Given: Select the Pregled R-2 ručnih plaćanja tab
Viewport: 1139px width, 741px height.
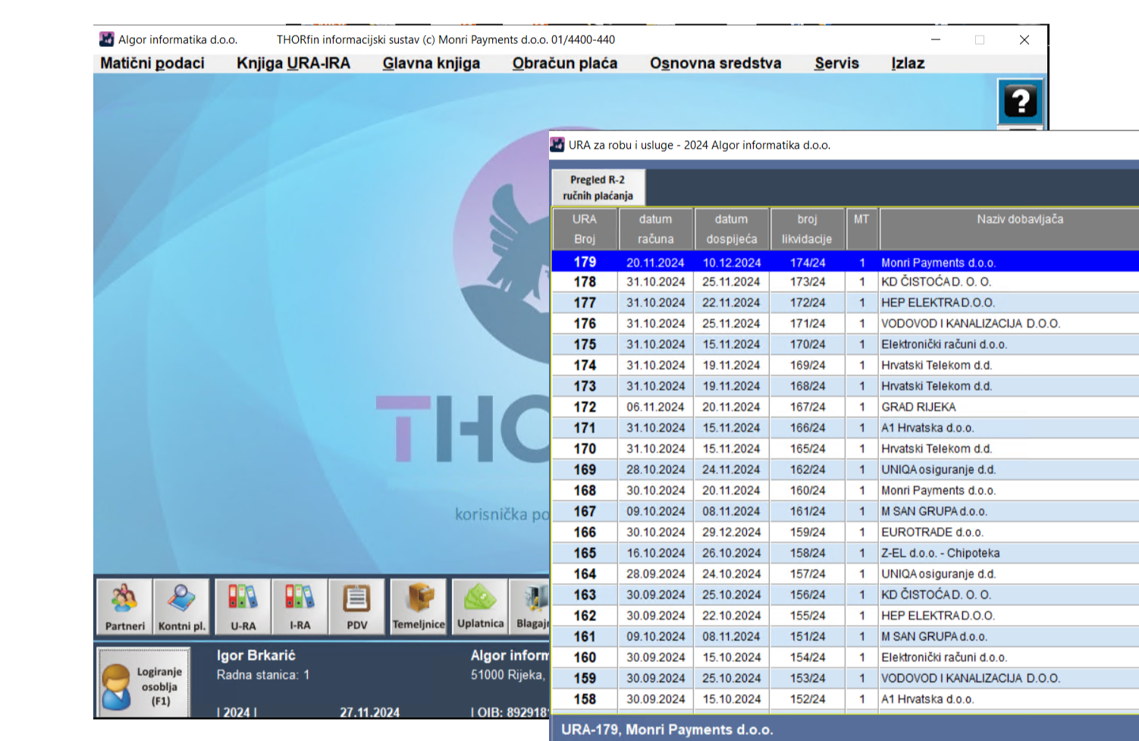Looking at the screenshot, I should pos(598,187).
